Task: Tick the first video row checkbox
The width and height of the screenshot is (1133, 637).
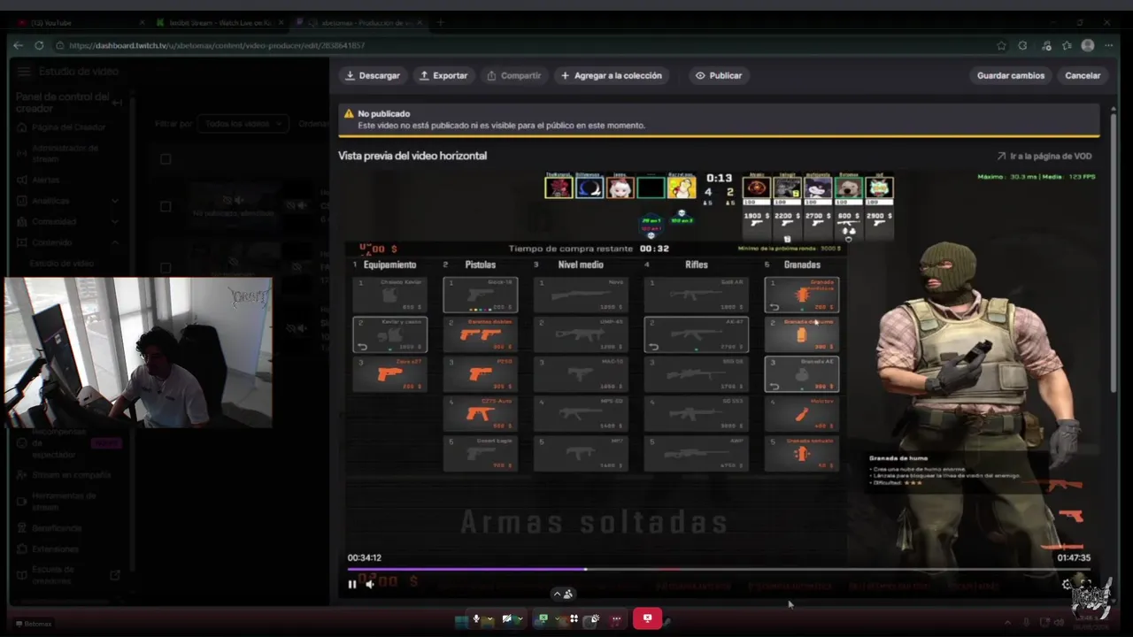Action: pos(166,206)
